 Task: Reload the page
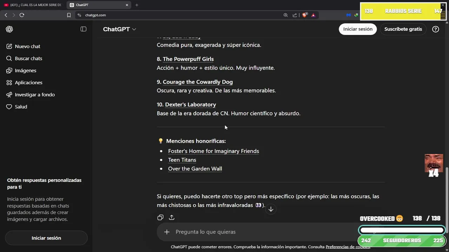click(22, 15)
